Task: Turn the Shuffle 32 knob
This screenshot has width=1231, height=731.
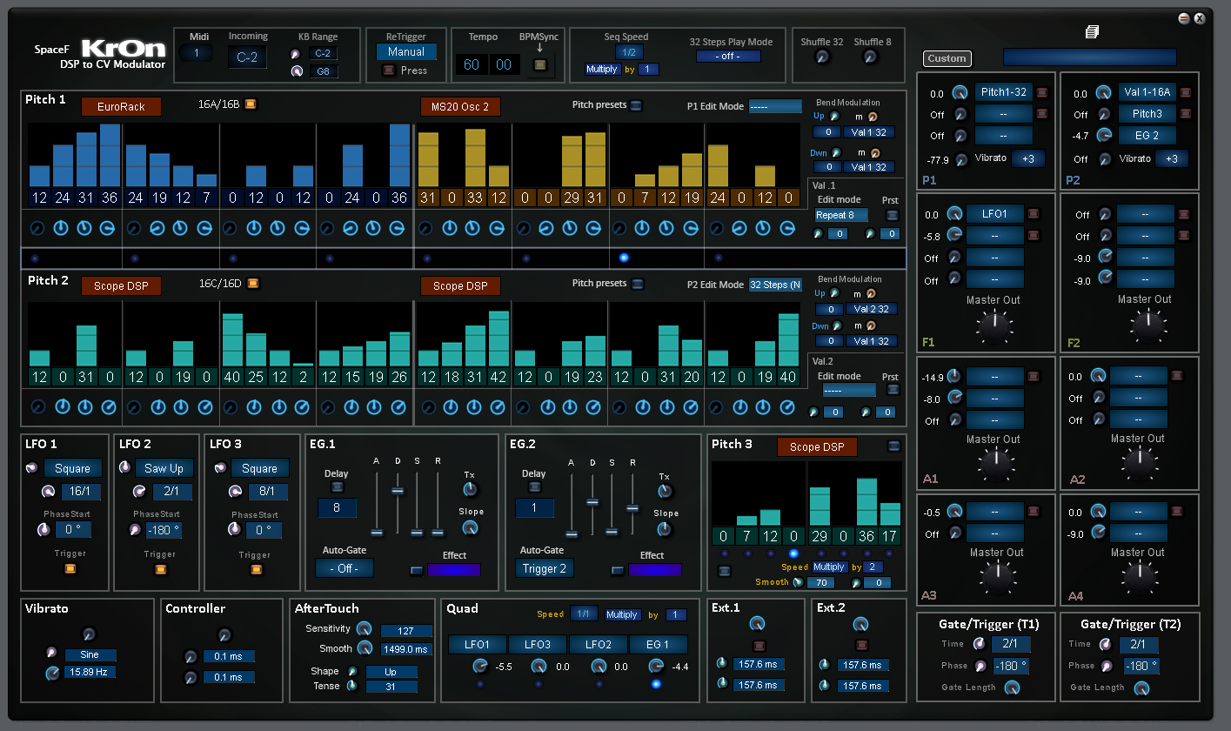Action: (821, 57)
